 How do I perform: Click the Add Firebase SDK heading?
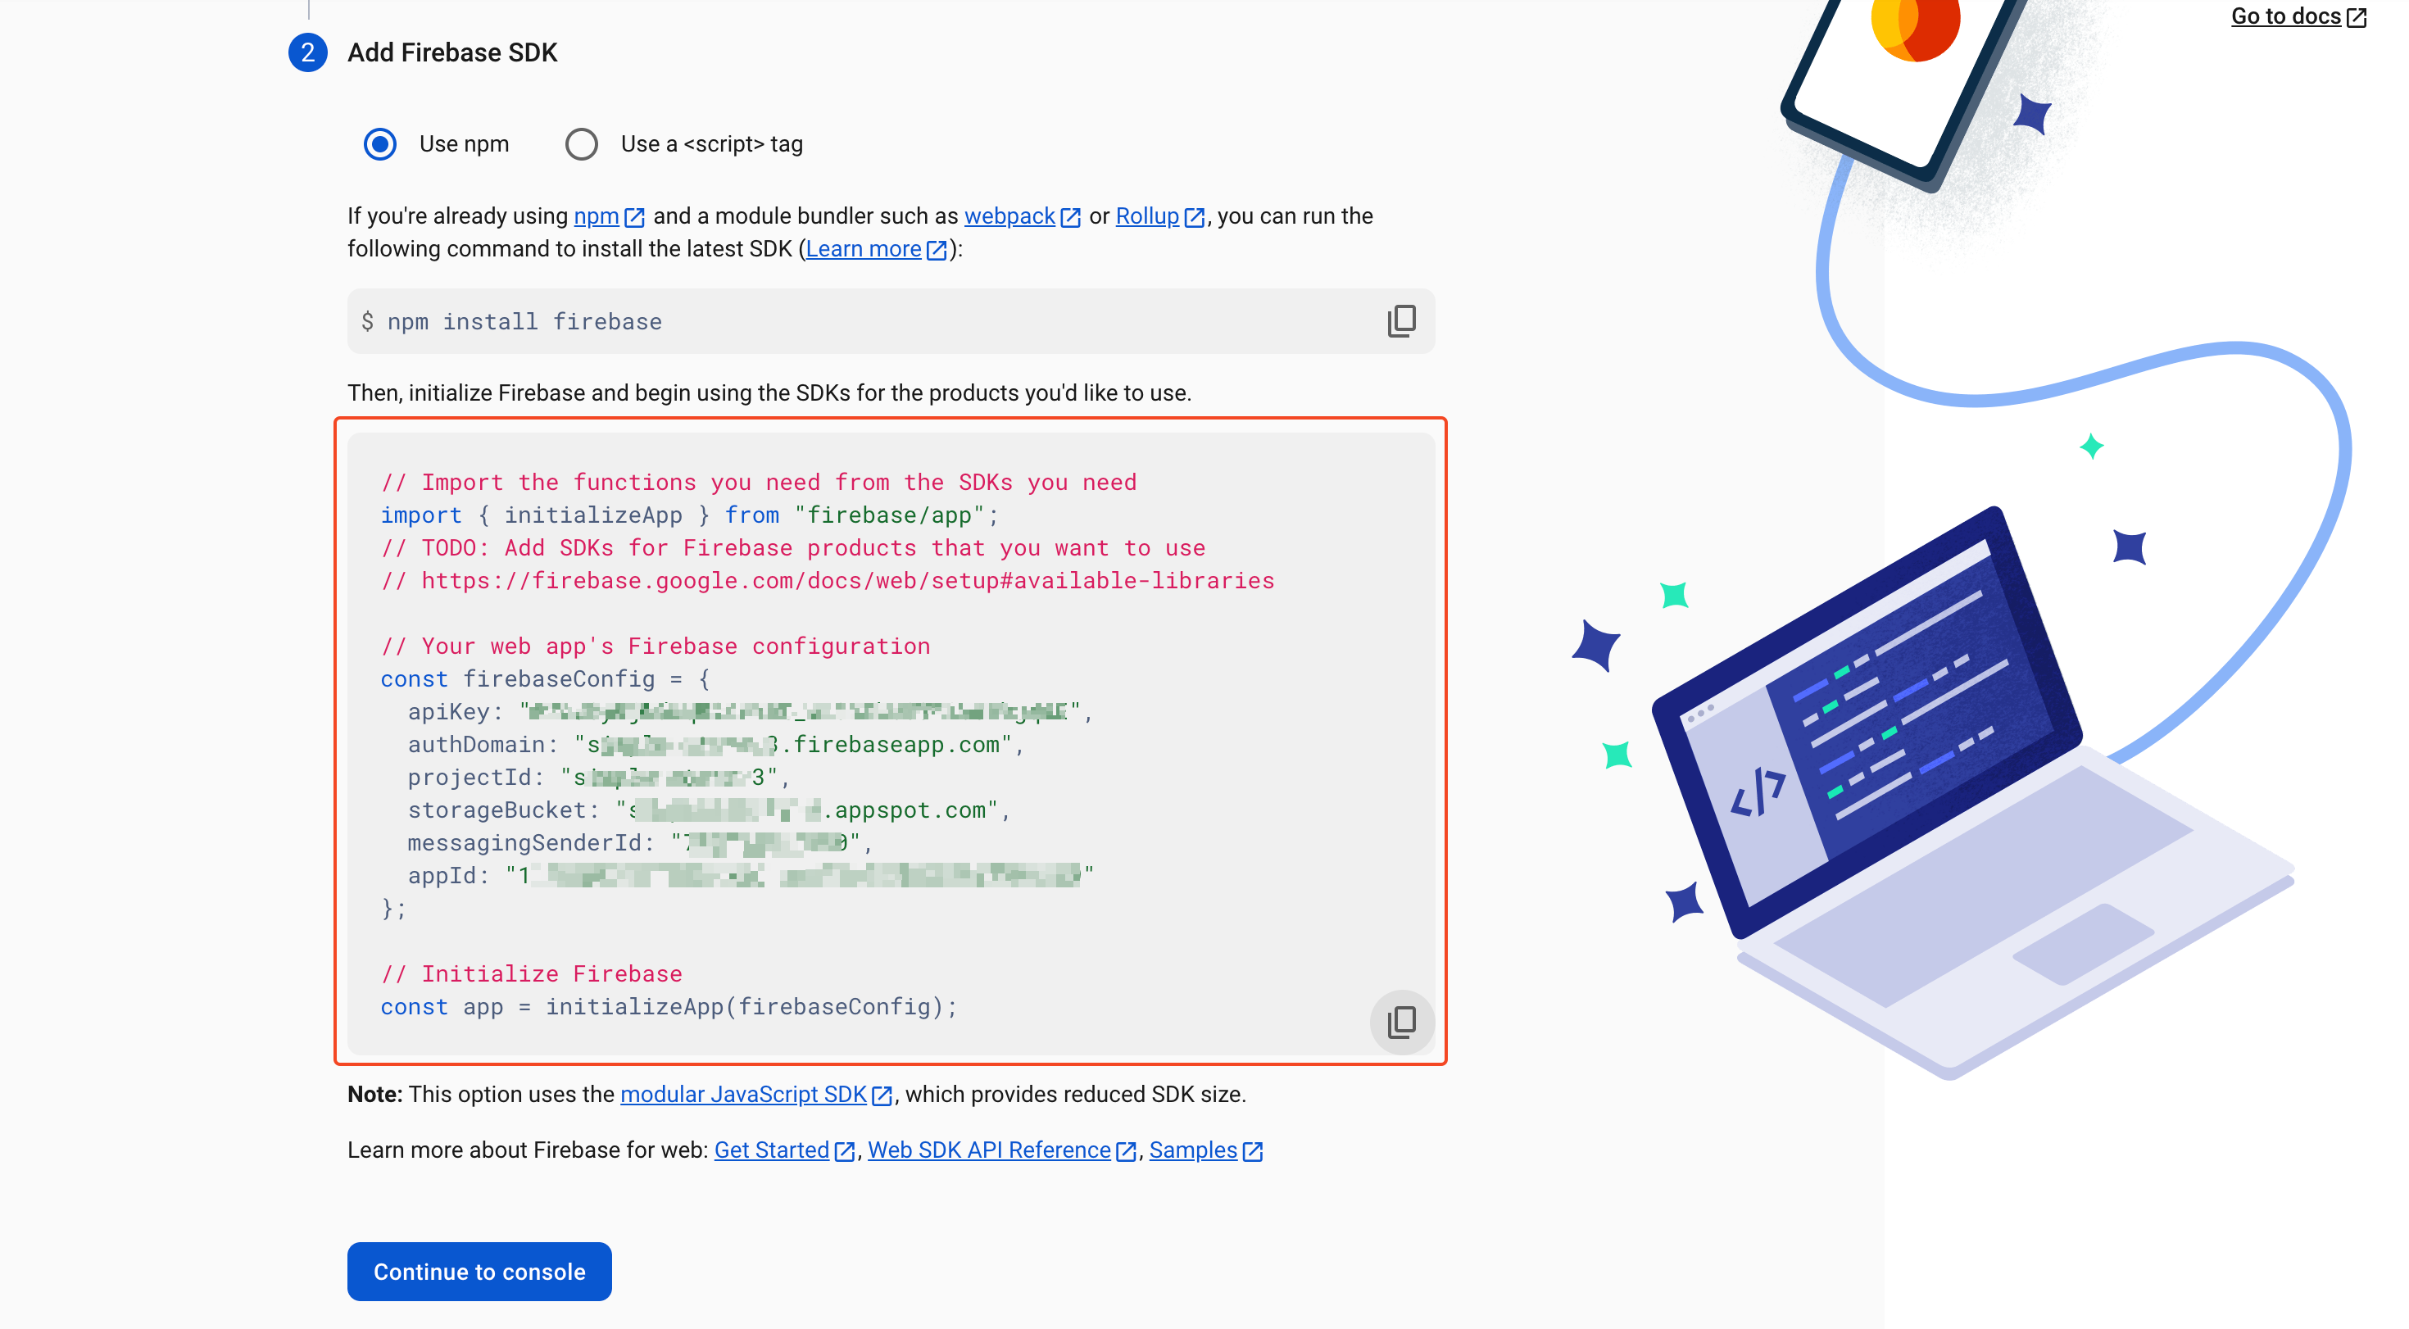[x=451, y=52]
